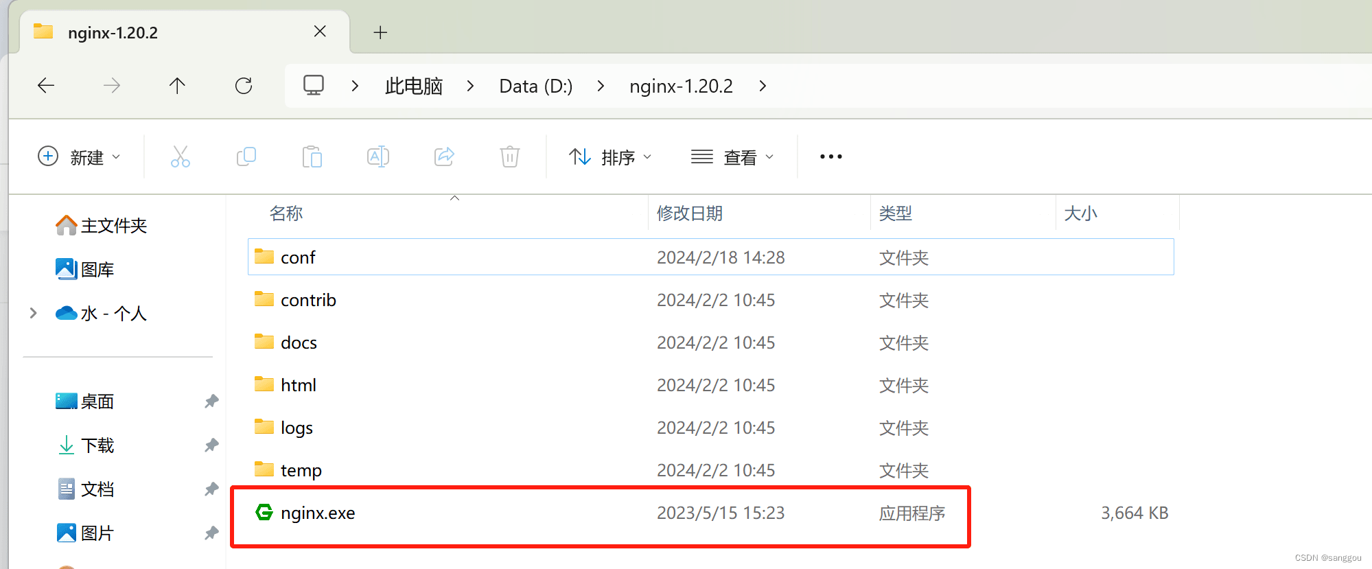Expand the chevron after 此电脑

tap(470, 86)
